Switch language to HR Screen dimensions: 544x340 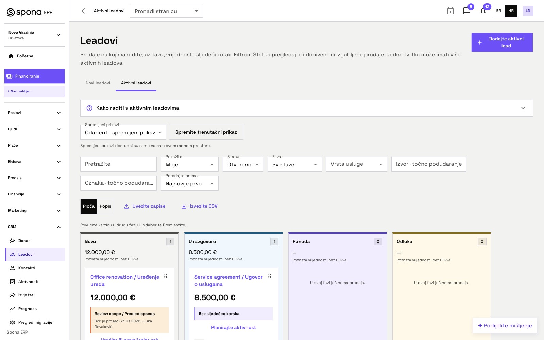(x=511, y=11)
